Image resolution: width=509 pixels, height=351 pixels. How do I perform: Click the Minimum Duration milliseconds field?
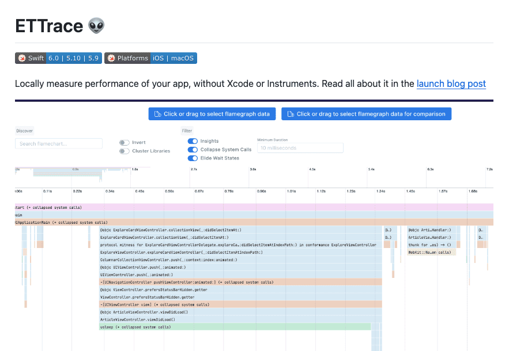pos(300,148)
